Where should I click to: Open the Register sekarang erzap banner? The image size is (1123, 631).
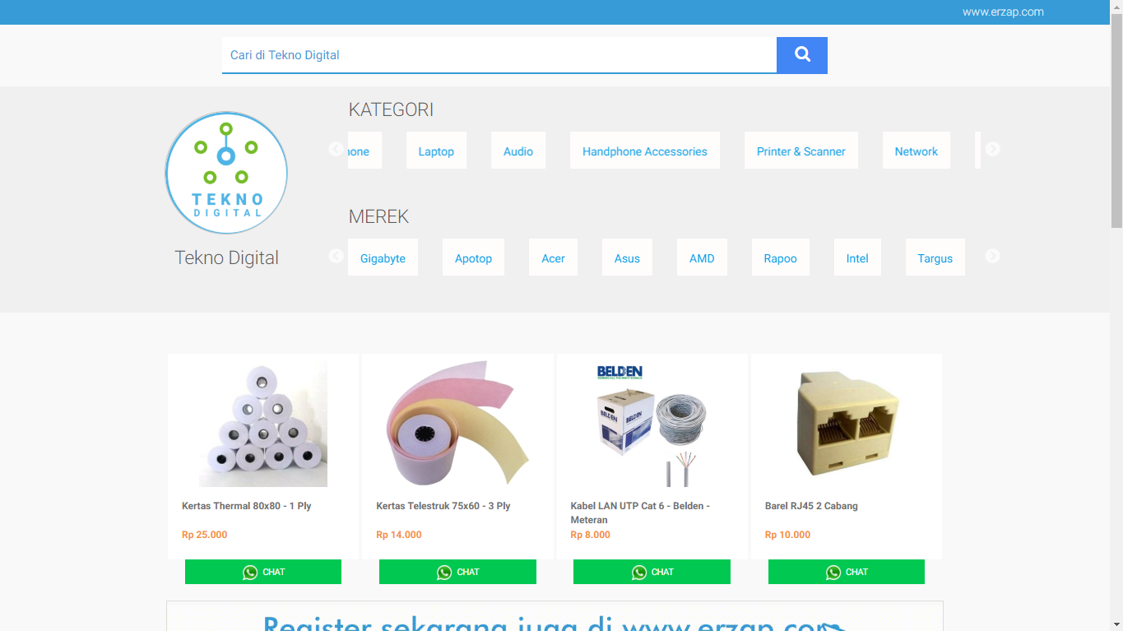(x=555, y=616)
